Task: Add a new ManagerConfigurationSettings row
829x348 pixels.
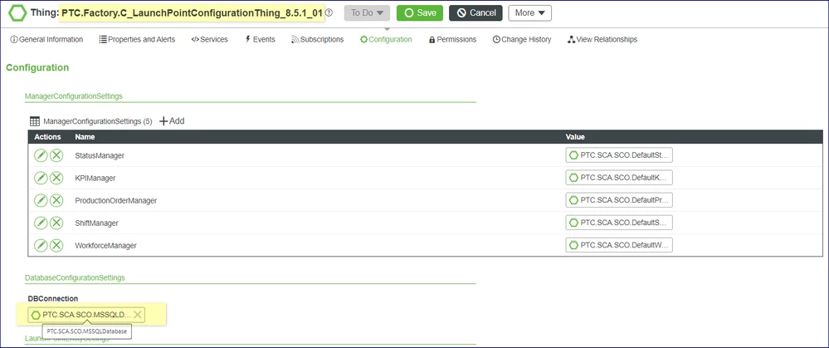Action: (172, 120)
